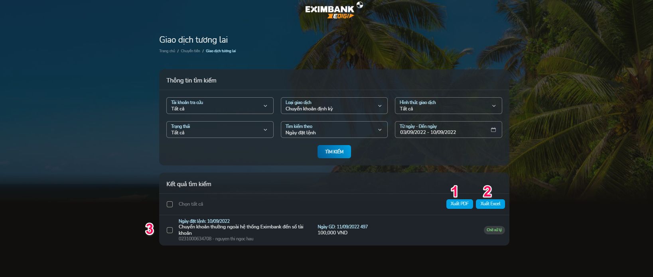
Task: Click the Eximbank EDigi logo
Action: pyautogui.click(x=329, y=12)
